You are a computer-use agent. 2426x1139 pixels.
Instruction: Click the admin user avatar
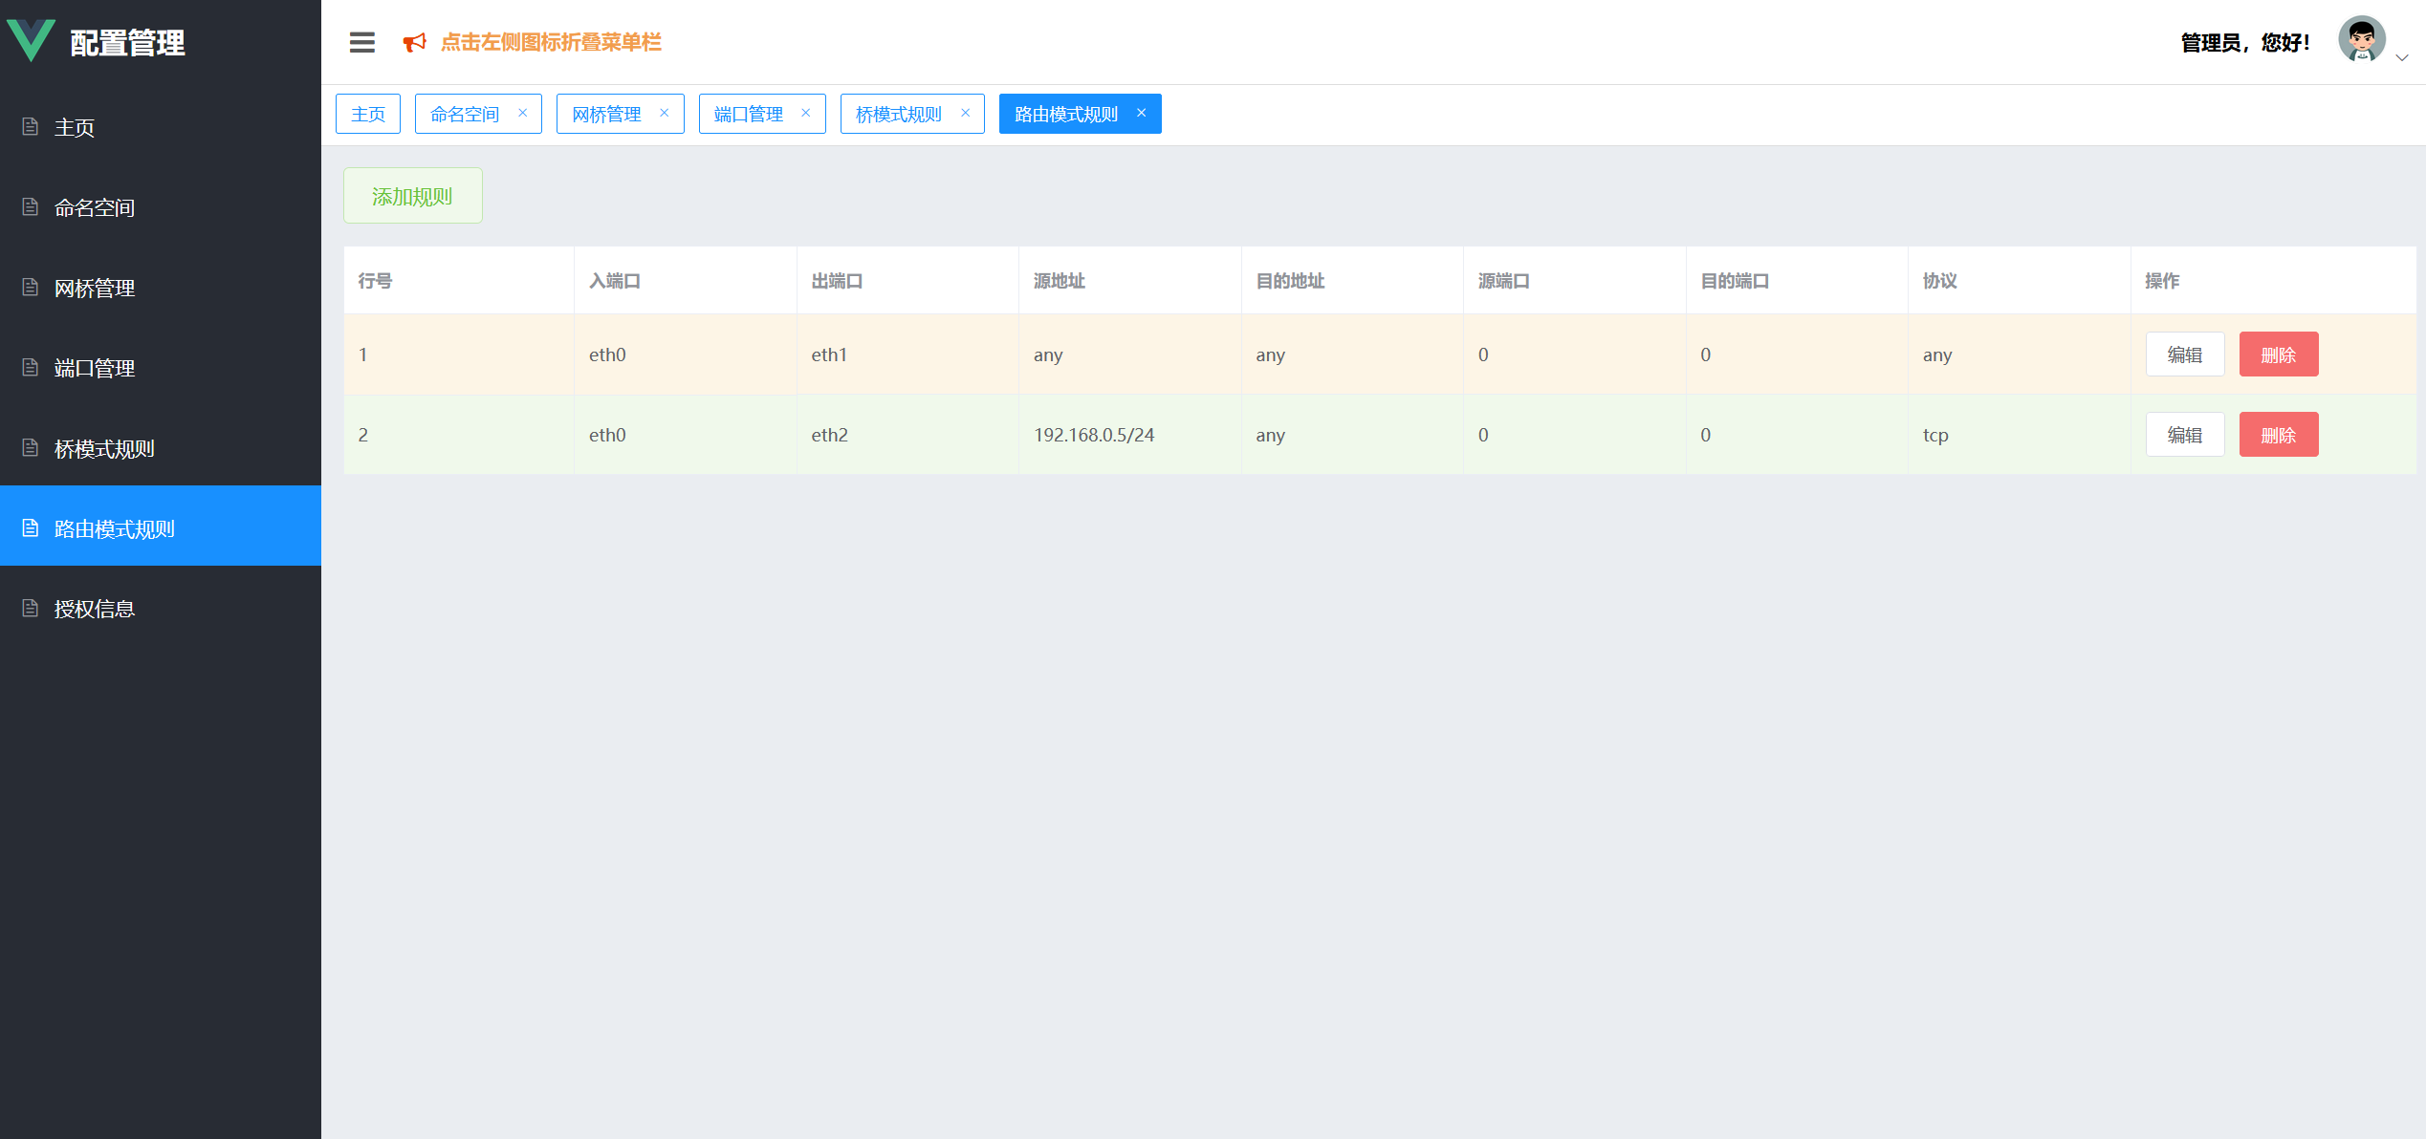[2361, 40]
